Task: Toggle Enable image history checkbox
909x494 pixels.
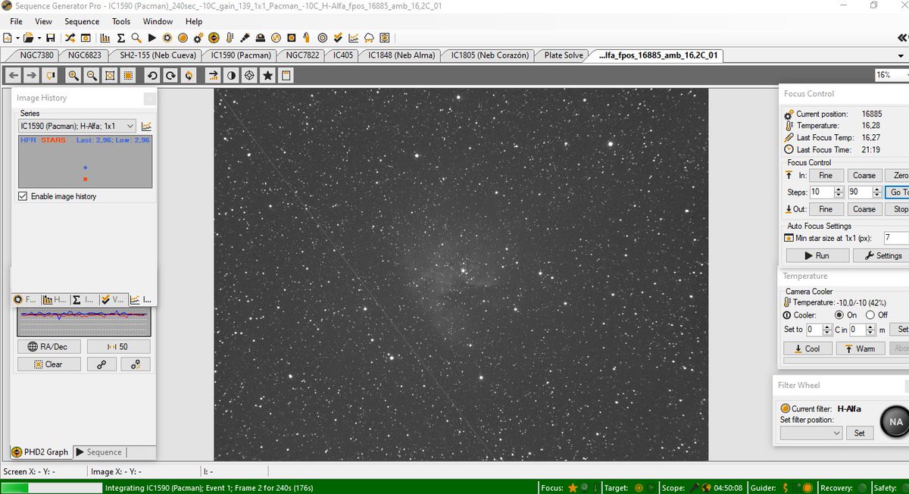Action: 23,196
